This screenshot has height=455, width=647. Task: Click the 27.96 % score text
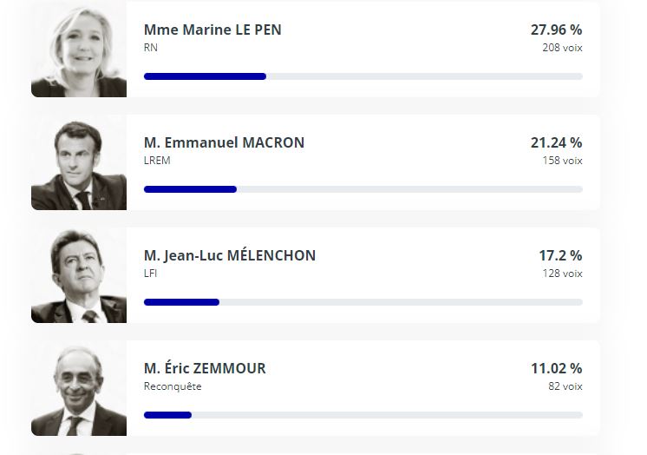[556, 30]
